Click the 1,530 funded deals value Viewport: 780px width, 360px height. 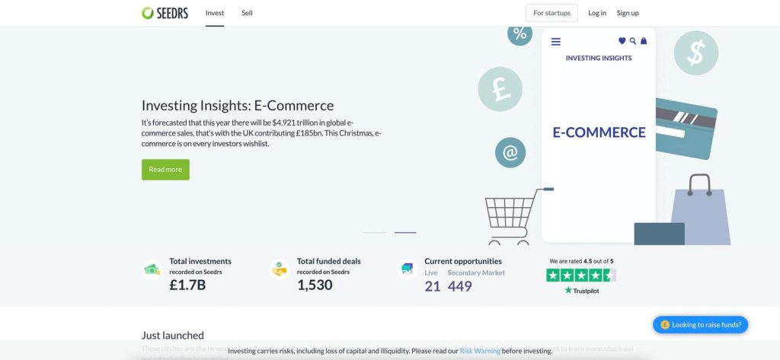(x=315, y=285)
